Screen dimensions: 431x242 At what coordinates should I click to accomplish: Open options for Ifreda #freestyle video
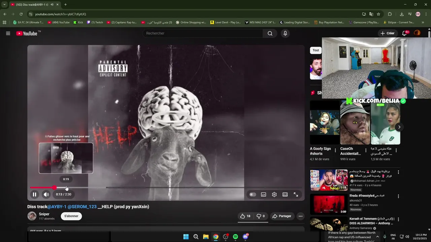[x=398, y=196]
